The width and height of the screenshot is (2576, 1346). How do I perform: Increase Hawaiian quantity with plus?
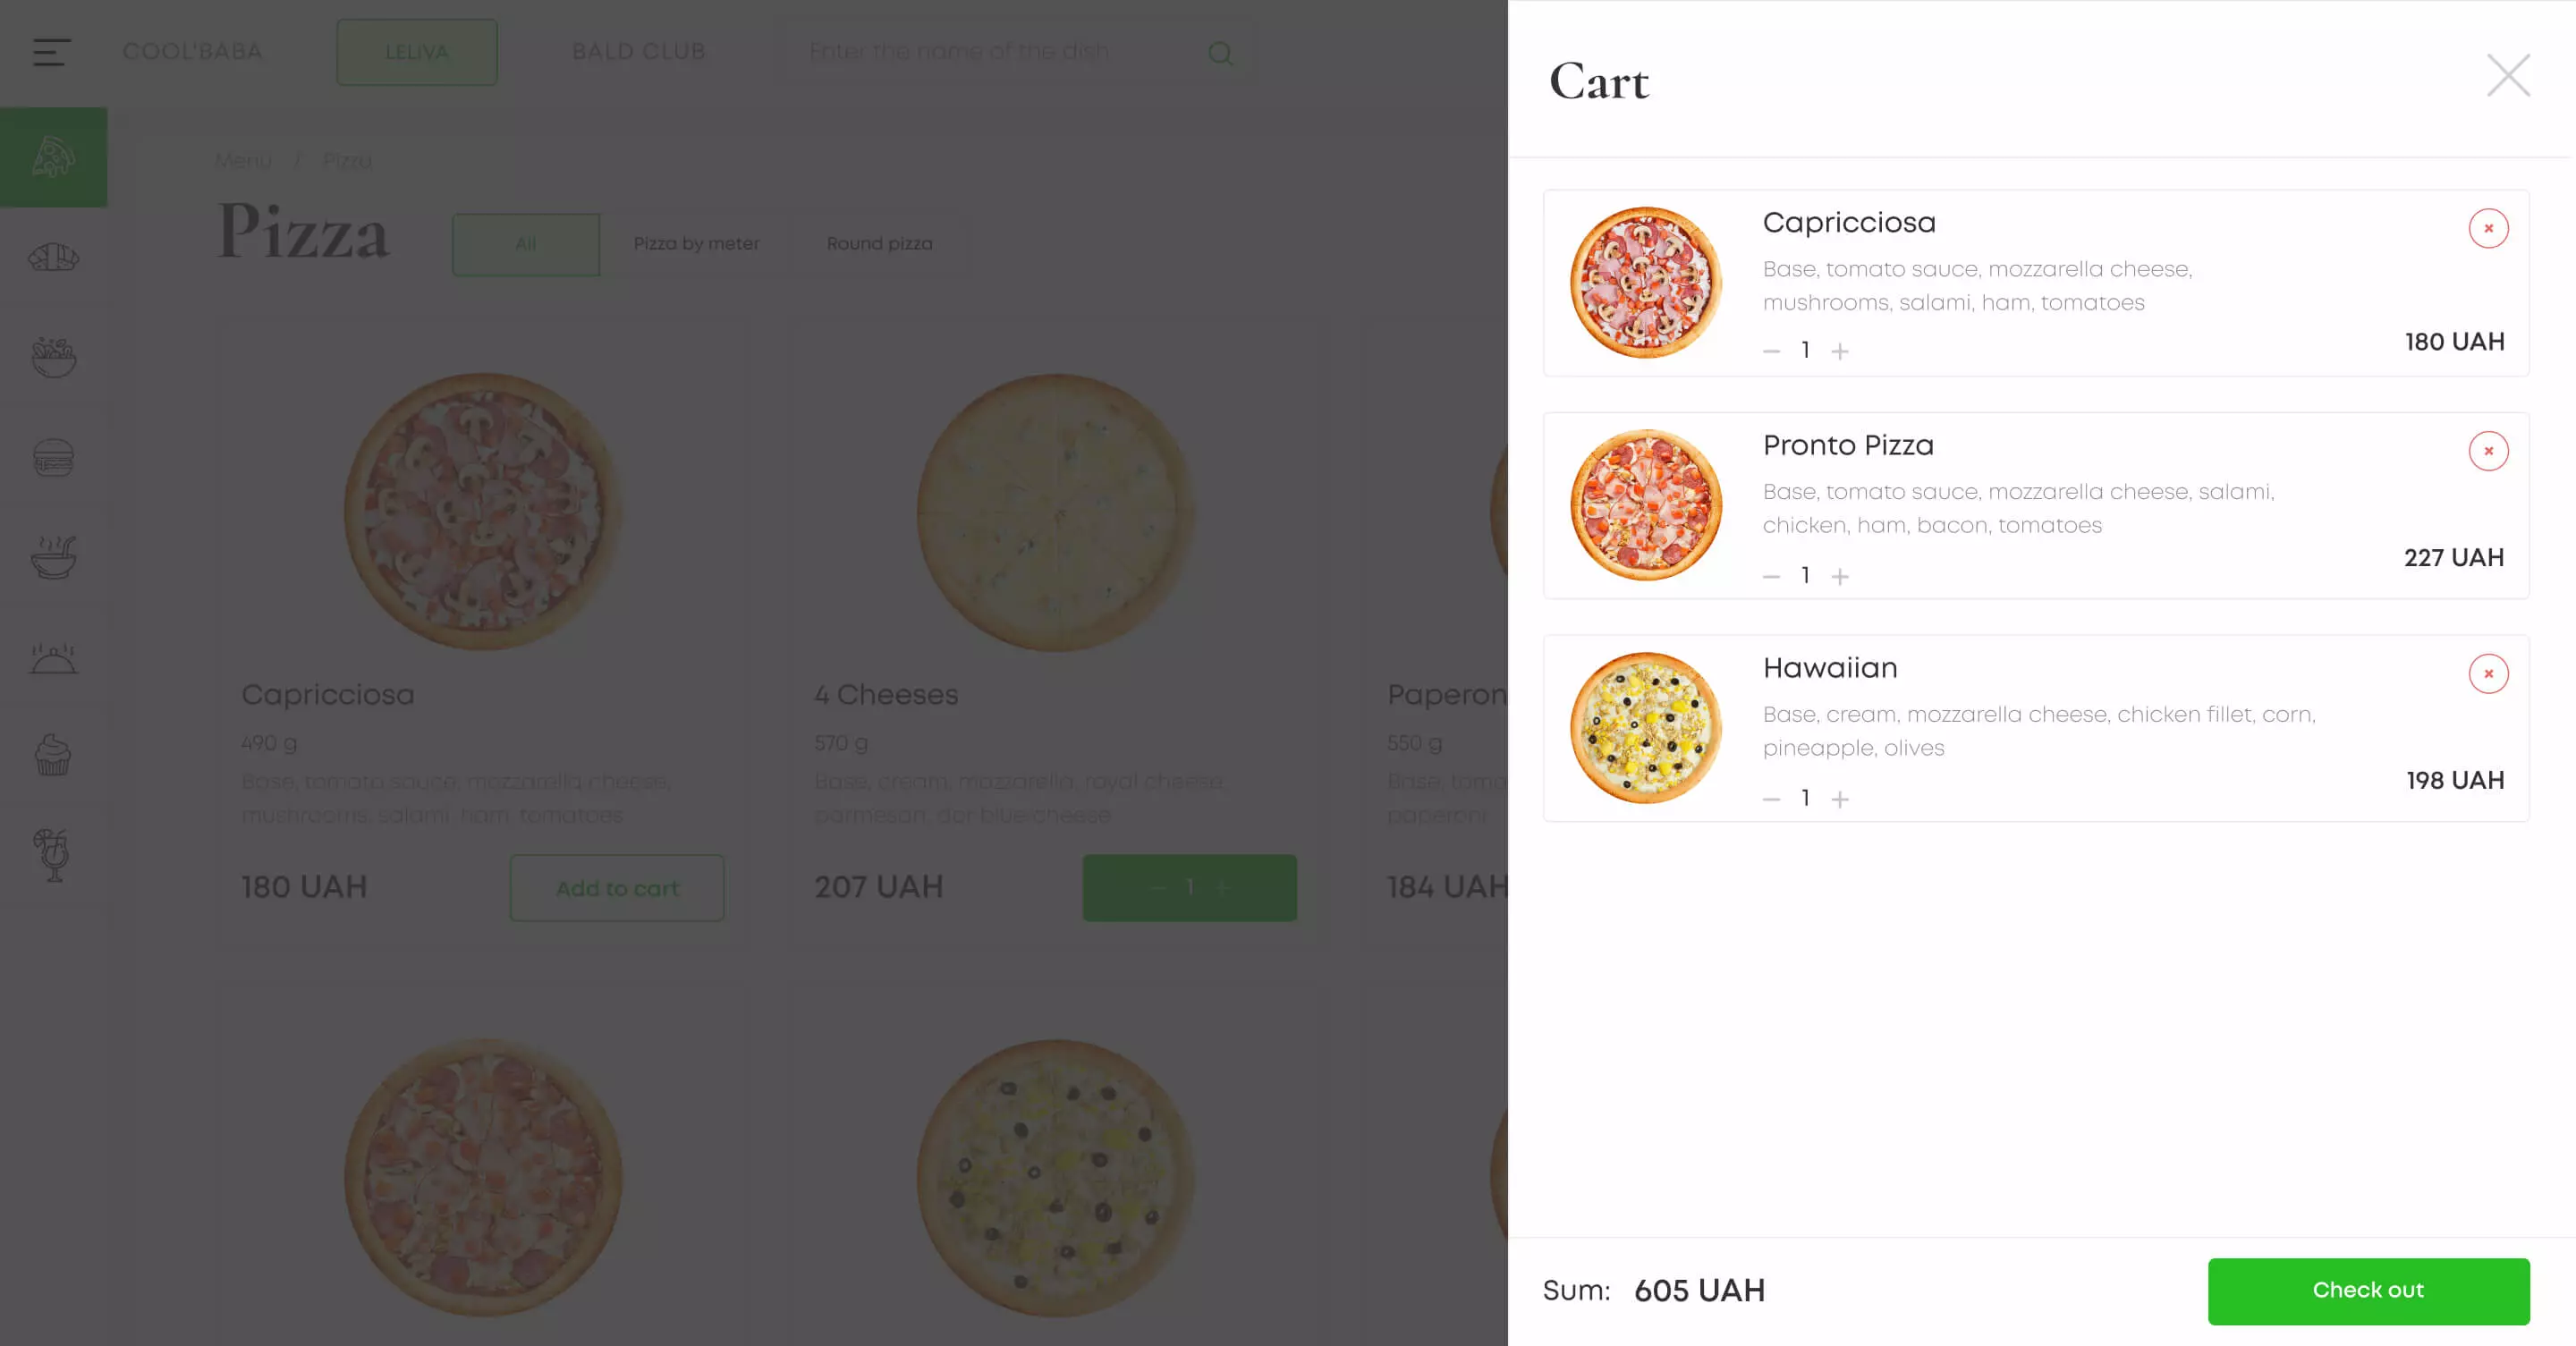[x=1840, y=799]
